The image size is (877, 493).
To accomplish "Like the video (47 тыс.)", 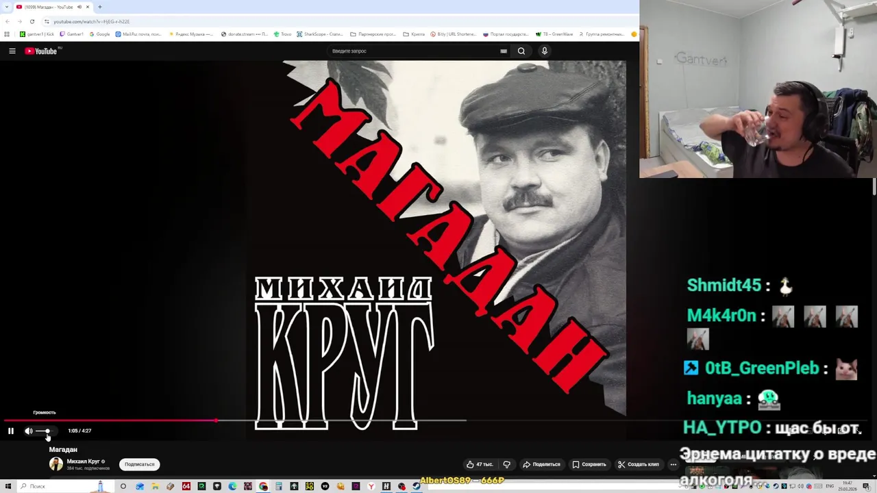I will click(480, 464).
